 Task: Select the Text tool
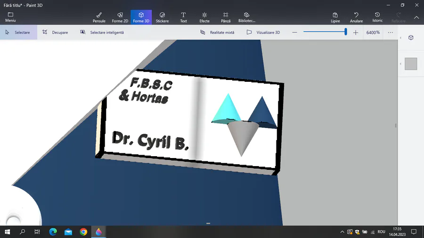[183, 17]
